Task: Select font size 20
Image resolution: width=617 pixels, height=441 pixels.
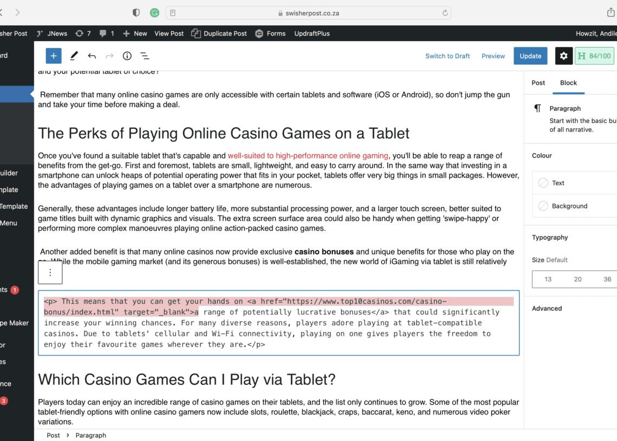Action: click(577, 279)
